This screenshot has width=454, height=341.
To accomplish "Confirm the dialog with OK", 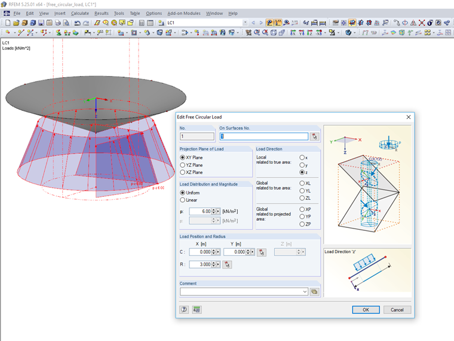I will pos(366,310).
